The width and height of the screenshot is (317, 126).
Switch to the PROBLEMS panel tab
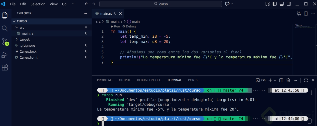105,80
